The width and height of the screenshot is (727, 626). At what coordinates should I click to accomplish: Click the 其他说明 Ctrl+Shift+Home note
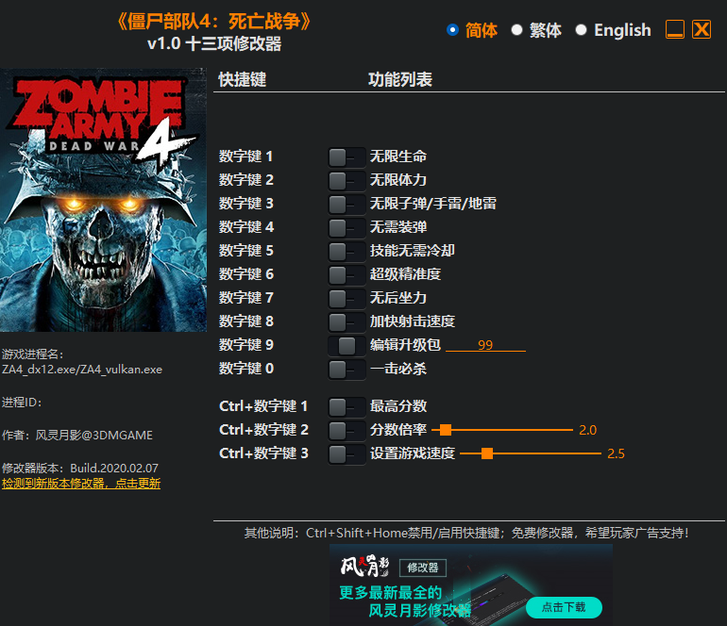point(466,534)
